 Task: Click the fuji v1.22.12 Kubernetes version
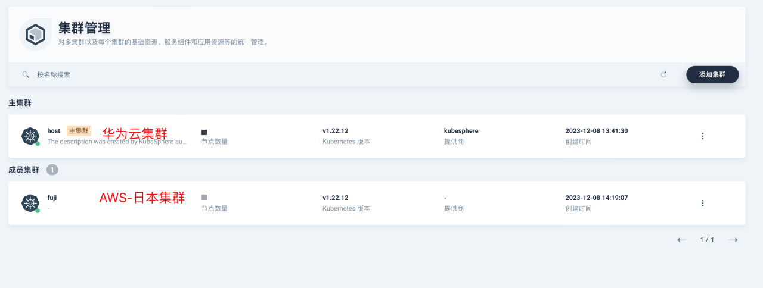coord(335,198)
